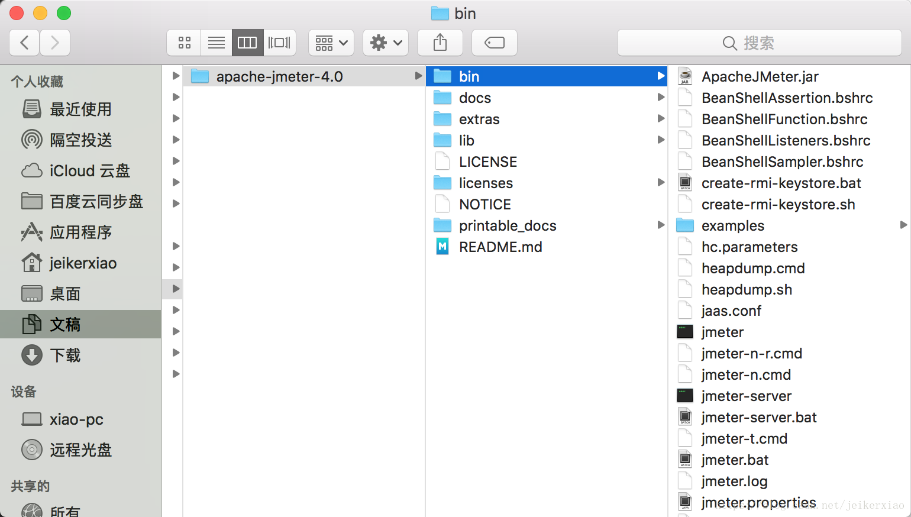The image size is (911, 517).
Task: Click the edit tags button
Action: click(x=495, y=43)
